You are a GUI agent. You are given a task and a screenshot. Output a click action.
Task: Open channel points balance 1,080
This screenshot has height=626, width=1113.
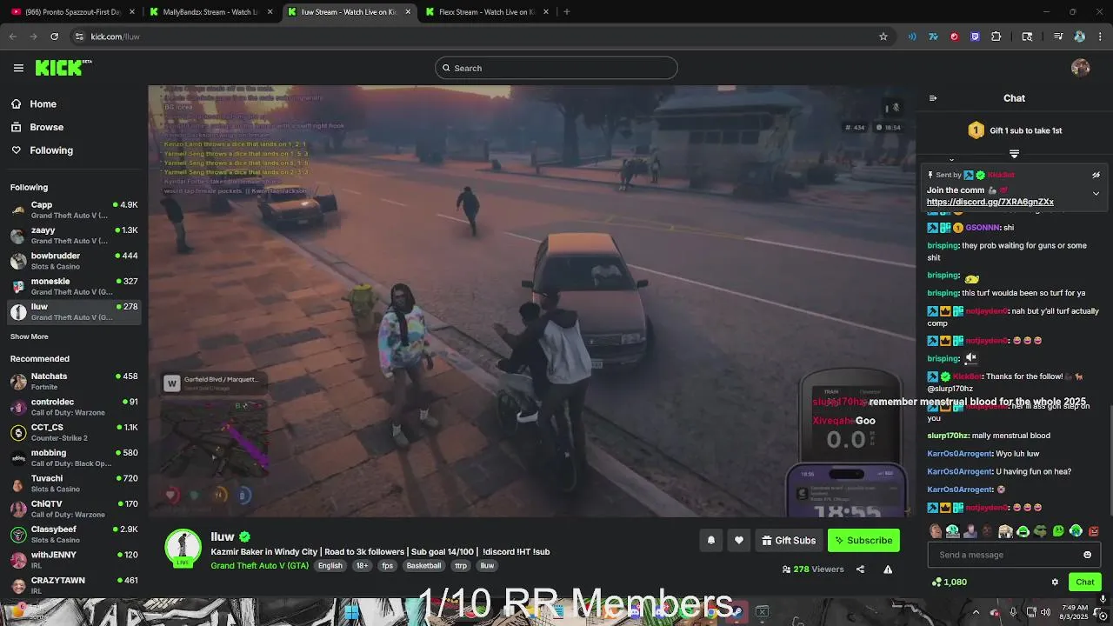tap(950, 583)
